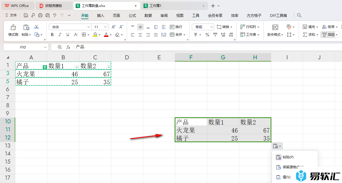Toggle bottom vertical alignment

148,27
